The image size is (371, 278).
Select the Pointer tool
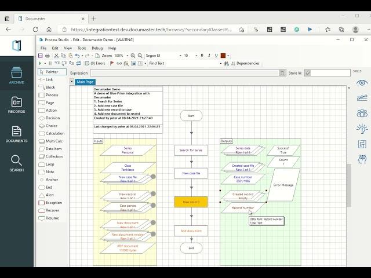(x=52, y=72)
